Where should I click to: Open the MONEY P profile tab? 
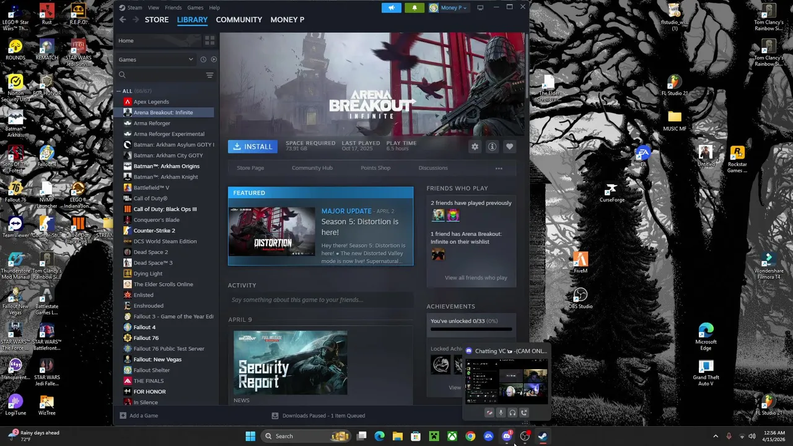pyautogui.click(x=287, y=20)
